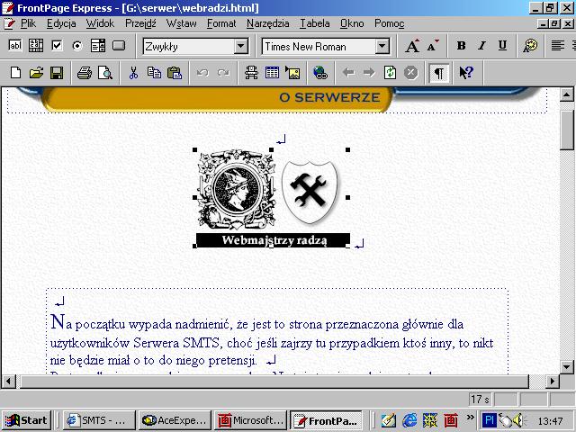576x432 pixels.
Task: Print the page
Action: pyautogui.click(x=85, y=73)
